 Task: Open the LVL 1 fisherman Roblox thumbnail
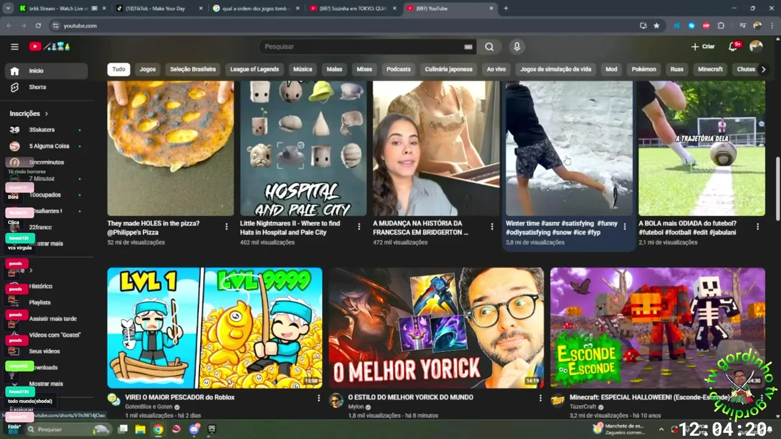[x=215, y=328]
